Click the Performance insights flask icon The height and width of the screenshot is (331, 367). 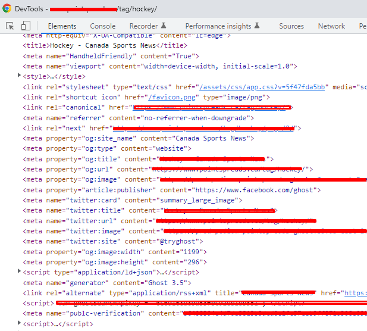257,25
